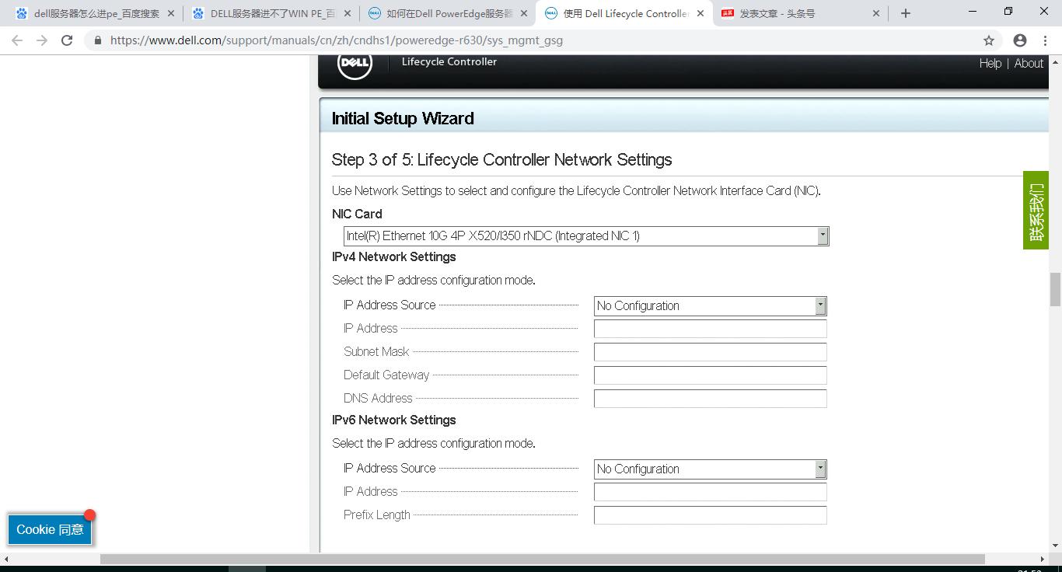The width and height of the screenshot is (1062, 572).
Task: Expand the NIC Card dropdown
Action: coord(822,236)
